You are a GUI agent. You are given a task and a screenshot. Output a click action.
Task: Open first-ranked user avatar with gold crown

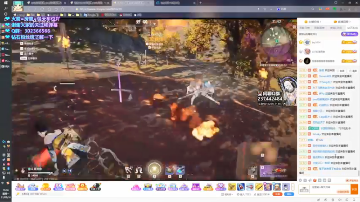pos(307,42)
